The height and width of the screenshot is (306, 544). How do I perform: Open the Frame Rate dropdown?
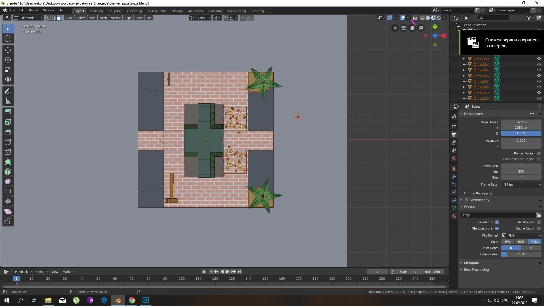pyautogui.click(x=522, y=184)
